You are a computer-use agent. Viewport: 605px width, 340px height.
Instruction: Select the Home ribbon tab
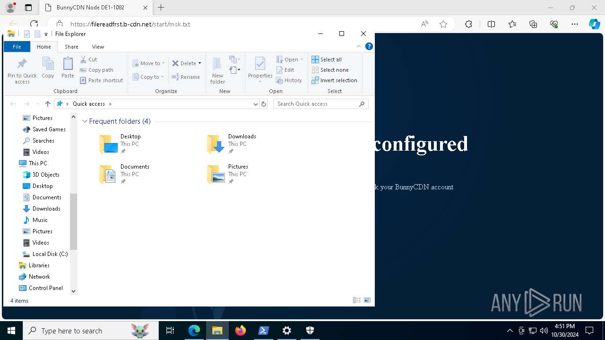(x=44, y=47)
